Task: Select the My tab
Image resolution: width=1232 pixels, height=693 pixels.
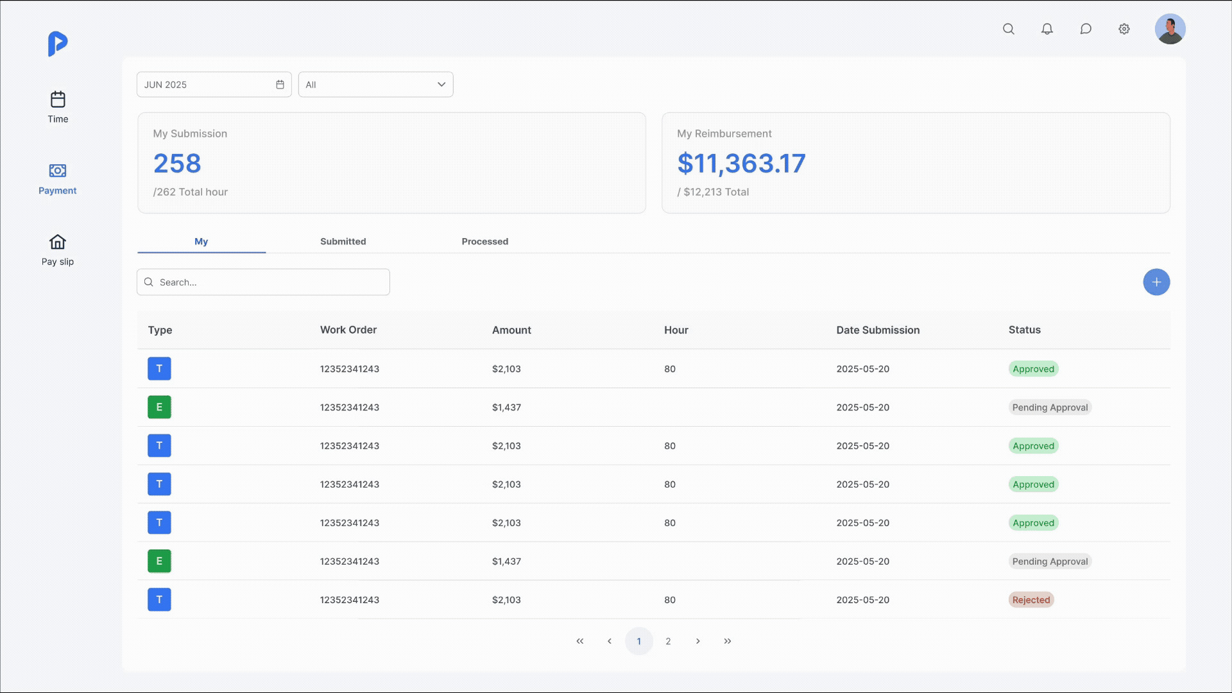Action: [x=201, y=241]
